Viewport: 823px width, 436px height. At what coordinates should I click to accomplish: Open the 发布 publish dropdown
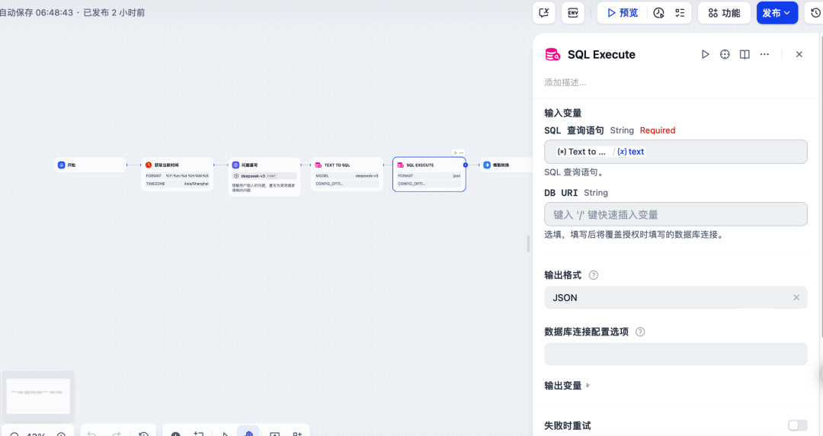(777, 13)
